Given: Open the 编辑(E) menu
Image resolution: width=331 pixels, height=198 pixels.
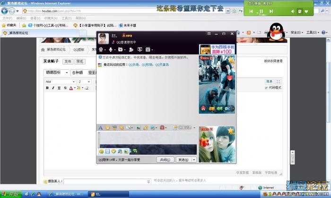Looking at the screenshot, I should coord(21,18).
